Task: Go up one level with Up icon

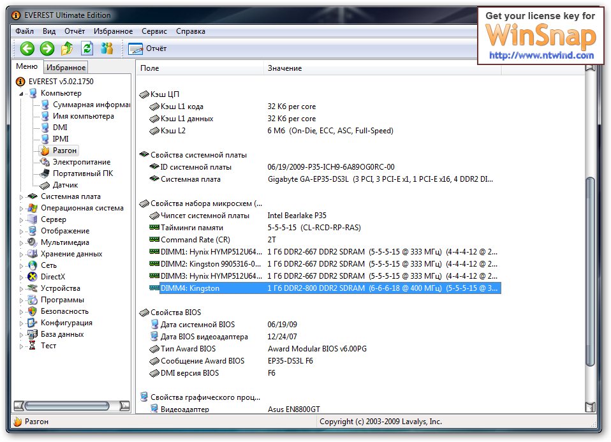Action: coord(67,48)
